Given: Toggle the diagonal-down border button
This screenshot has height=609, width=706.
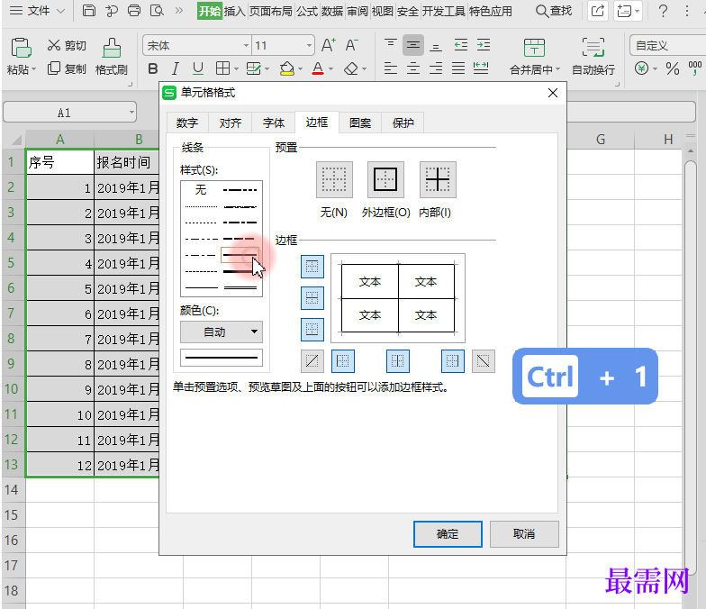Looking at the screenshot, I should [484, 361].
